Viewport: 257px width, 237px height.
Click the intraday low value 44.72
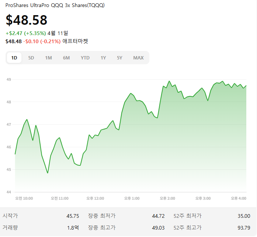point(158,216)
